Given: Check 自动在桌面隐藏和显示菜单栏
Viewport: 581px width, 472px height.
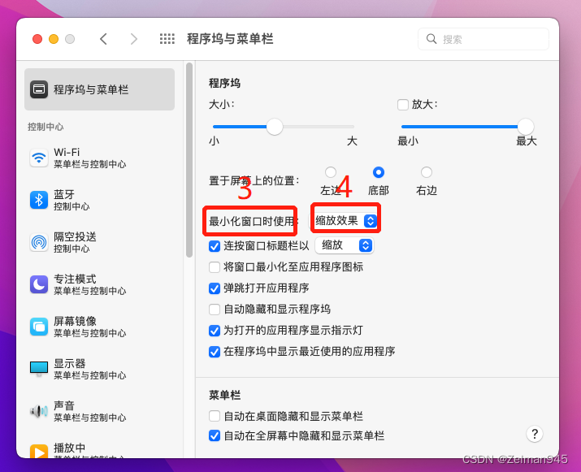Looking at the screenshot, I should click(215, 416).
